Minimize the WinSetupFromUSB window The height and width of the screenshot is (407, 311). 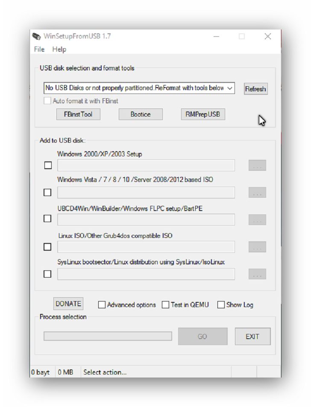pos(216,36)
